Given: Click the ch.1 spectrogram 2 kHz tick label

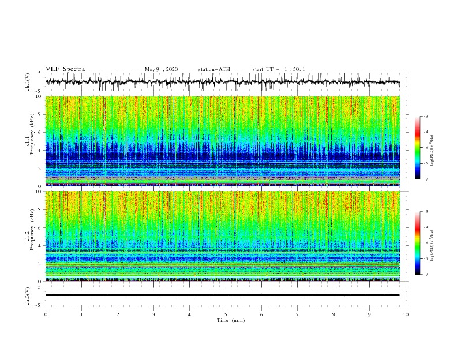Looking at the screenshot, I should pos(40,168).
